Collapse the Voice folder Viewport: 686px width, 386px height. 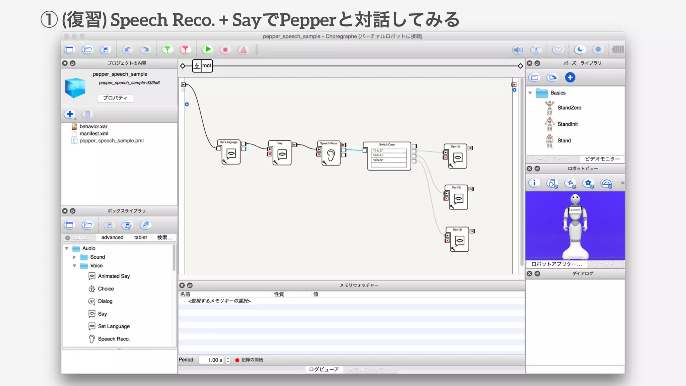pos(74,266)
